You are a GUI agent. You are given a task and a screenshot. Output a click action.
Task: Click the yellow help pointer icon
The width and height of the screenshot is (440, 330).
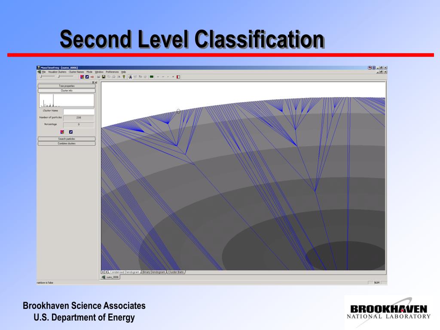pos(124,77)
